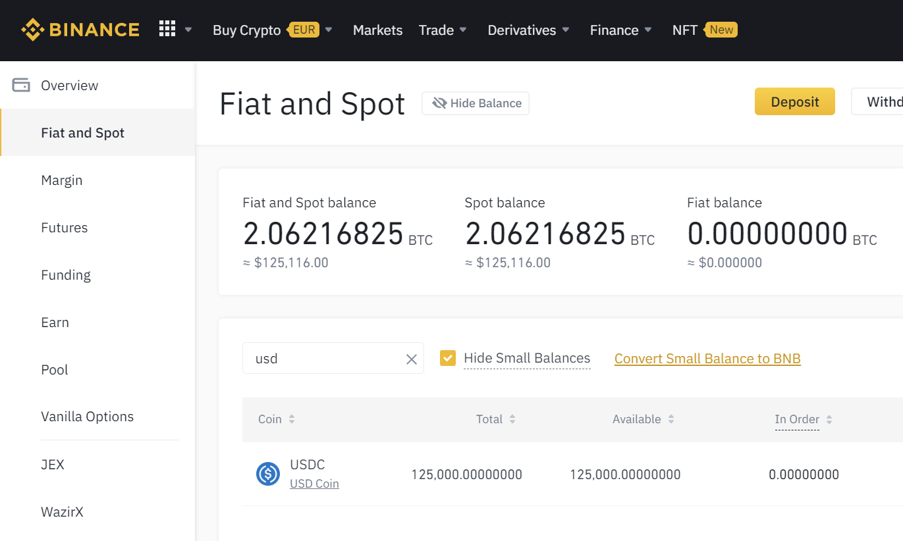Screen dimensions: 903x541
Task: Select the EUR currency badge
Action: [x=304, y=30]
